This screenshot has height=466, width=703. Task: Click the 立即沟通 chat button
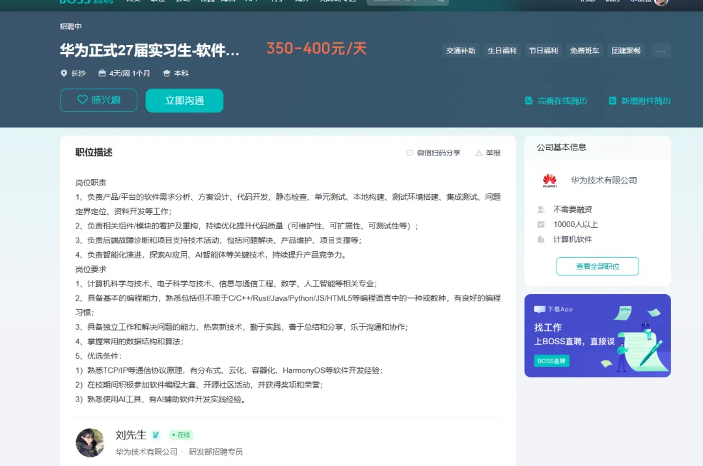tap(184, 100)
